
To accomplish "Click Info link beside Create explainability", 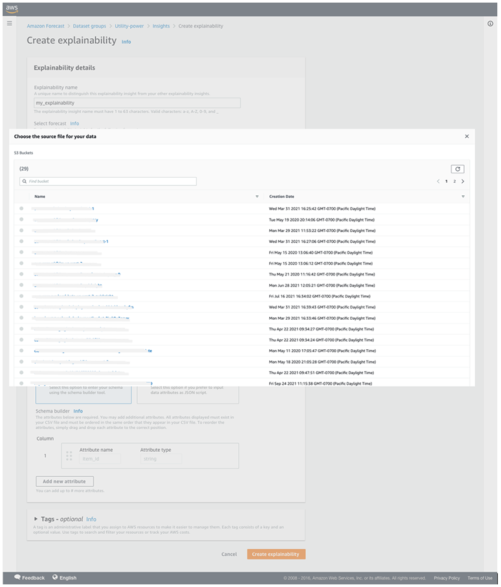I will [127, 41].
